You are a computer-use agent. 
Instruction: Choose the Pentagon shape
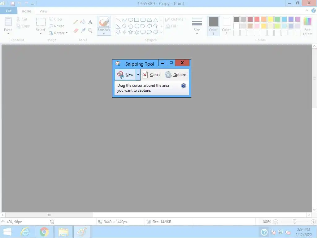point(131,26)
